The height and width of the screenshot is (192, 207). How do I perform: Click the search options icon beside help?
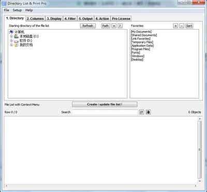148,112
